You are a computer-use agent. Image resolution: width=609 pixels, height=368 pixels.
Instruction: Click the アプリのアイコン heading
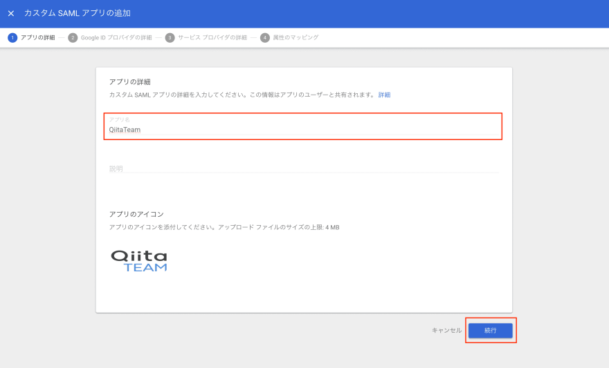136,214
